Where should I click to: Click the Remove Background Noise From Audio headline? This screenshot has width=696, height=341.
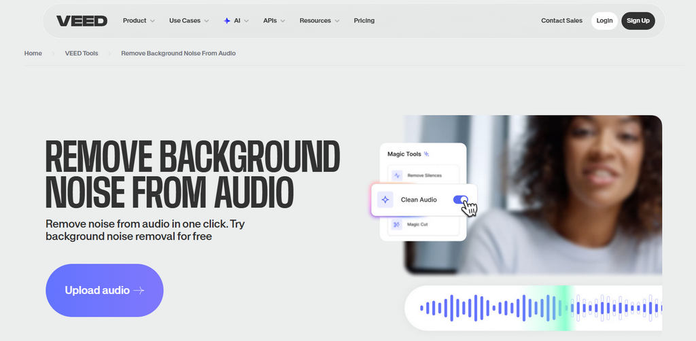click(x=192, y=175)
